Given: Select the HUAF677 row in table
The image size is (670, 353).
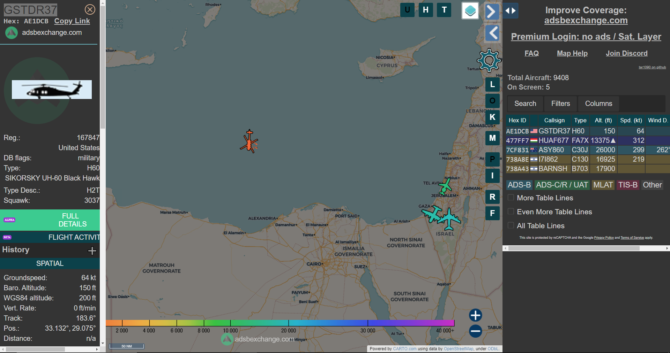Looking at the screenshot, I should pos(588,140).
